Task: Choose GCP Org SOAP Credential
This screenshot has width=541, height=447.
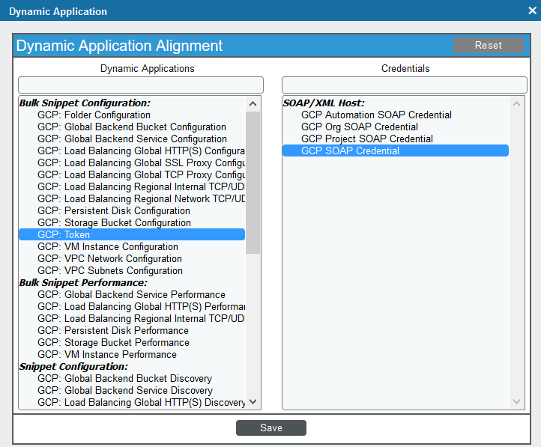Action: click(396, 127)
